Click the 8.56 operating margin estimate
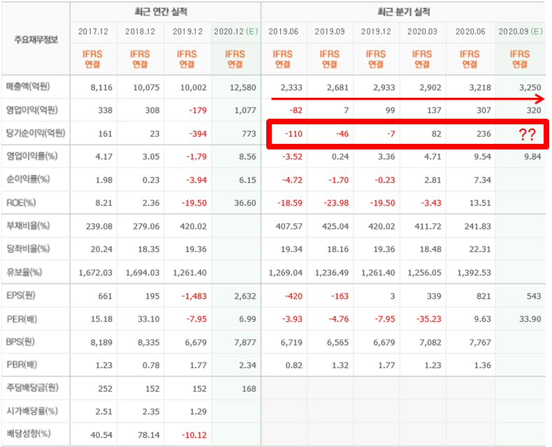Viewport: 552px width, 447px height. 247,157
